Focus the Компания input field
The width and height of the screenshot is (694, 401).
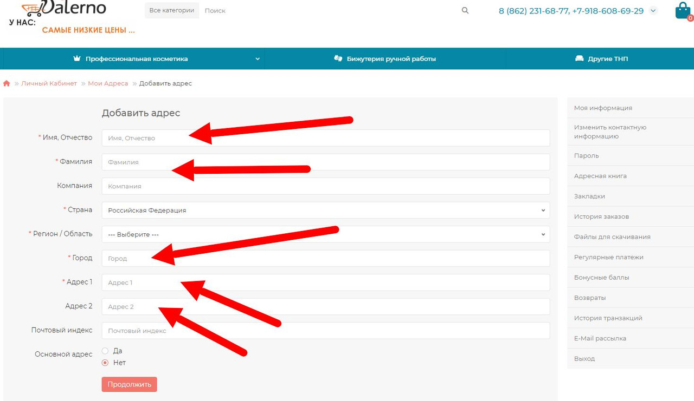pos(326,186)
